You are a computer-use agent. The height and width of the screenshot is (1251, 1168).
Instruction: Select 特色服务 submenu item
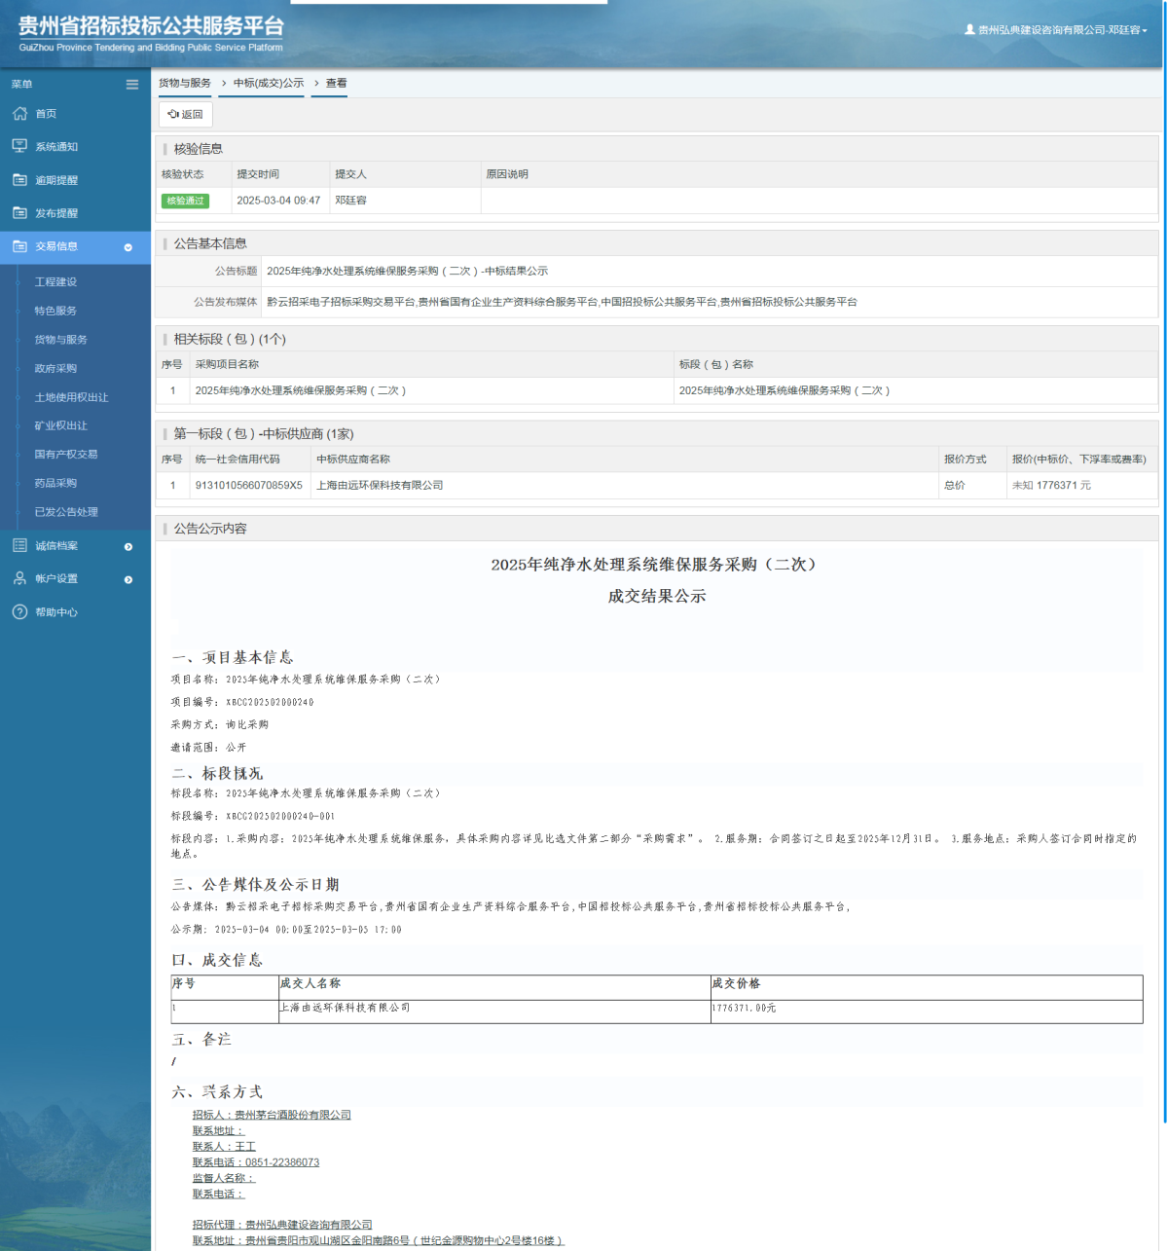pyautogui.click(x=55, y=311)
